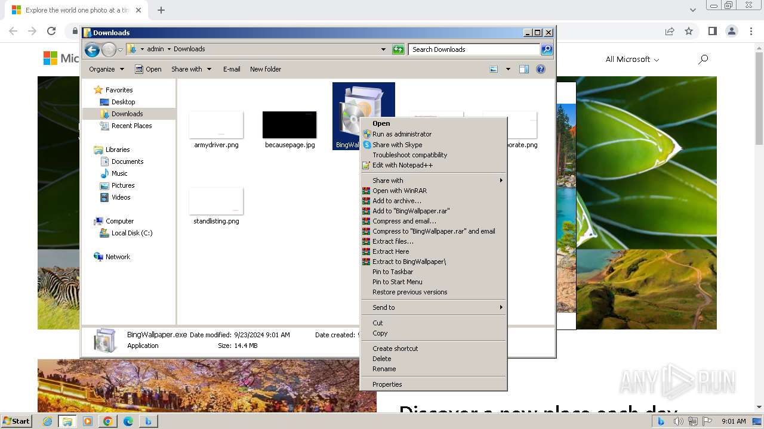Screen dimensions: 764x429
Task: Select Network in navigation pane
Action: pyautogui.click(x=118, y=257)
